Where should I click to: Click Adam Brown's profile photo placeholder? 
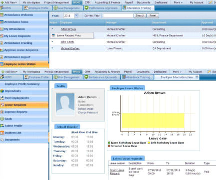(65, 104)
